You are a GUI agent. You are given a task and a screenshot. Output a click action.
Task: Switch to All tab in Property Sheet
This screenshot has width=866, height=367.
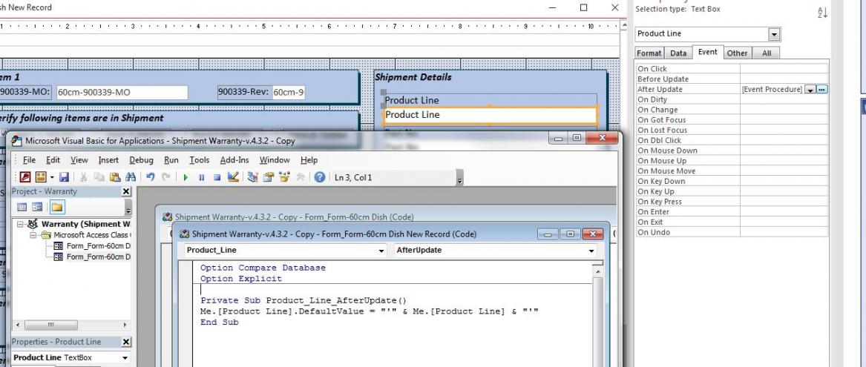pyautogui.click(x=766, y=53)
